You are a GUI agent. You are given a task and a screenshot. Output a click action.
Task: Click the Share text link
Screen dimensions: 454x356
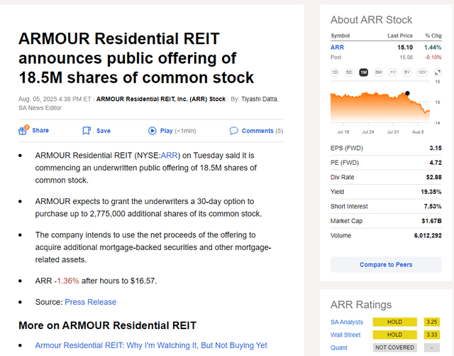point(40,130)
